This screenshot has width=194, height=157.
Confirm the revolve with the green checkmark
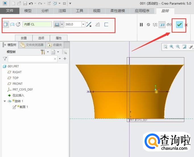click(x=179, y=25)
